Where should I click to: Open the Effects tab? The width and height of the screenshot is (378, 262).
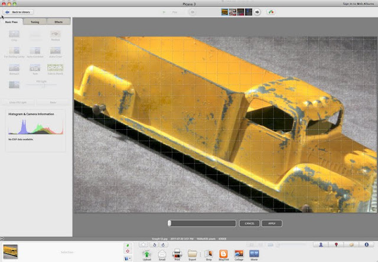pyautogui.click(x=58, y=22)
